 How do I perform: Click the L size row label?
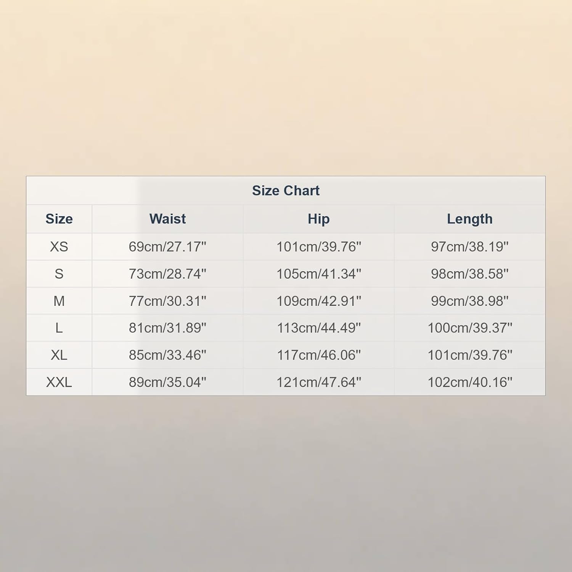pyautogui.click(x=59, y=328)
